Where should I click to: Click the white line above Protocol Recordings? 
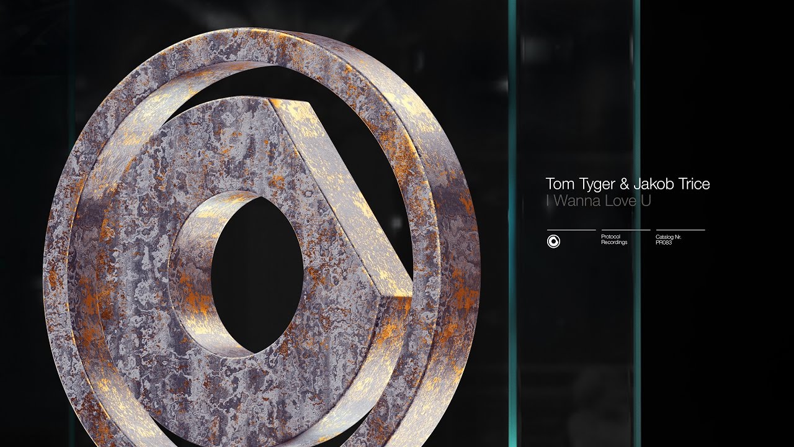point(626,230)
